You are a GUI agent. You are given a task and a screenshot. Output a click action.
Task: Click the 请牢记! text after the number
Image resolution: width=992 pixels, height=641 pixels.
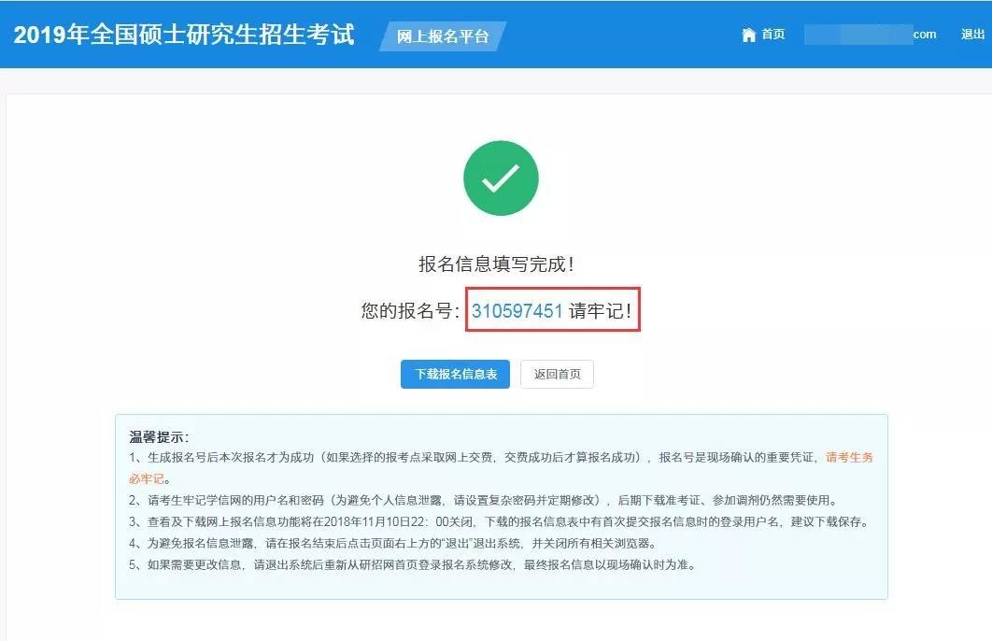tap(601, 311)
